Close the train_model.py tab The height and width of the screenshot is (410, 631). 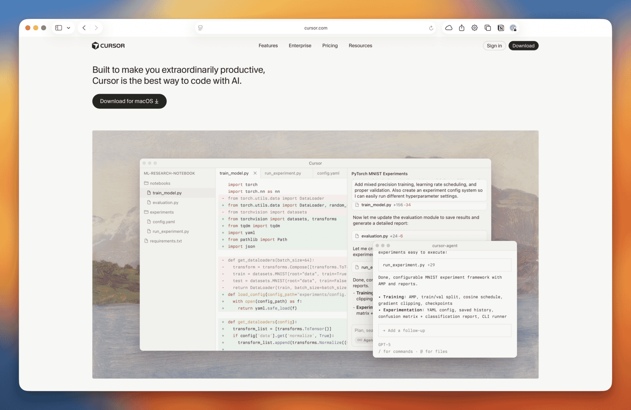click(x=255, y=173)
